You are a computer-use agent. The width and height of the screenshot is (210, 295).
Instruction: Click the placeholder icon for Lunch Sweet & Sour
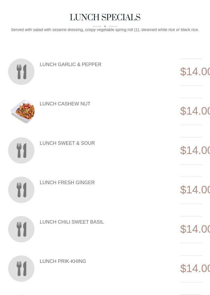[x=21, y=150]
